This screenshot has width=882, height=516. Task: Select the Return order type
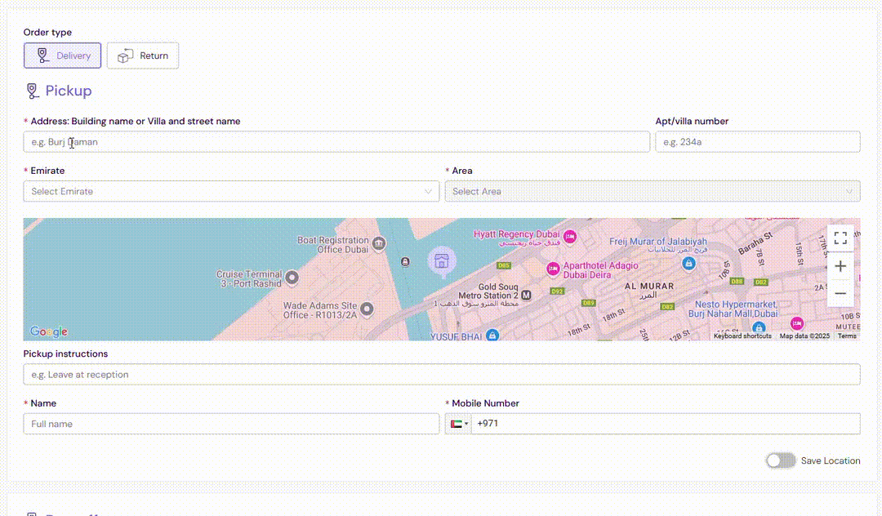tap(143, 56)
